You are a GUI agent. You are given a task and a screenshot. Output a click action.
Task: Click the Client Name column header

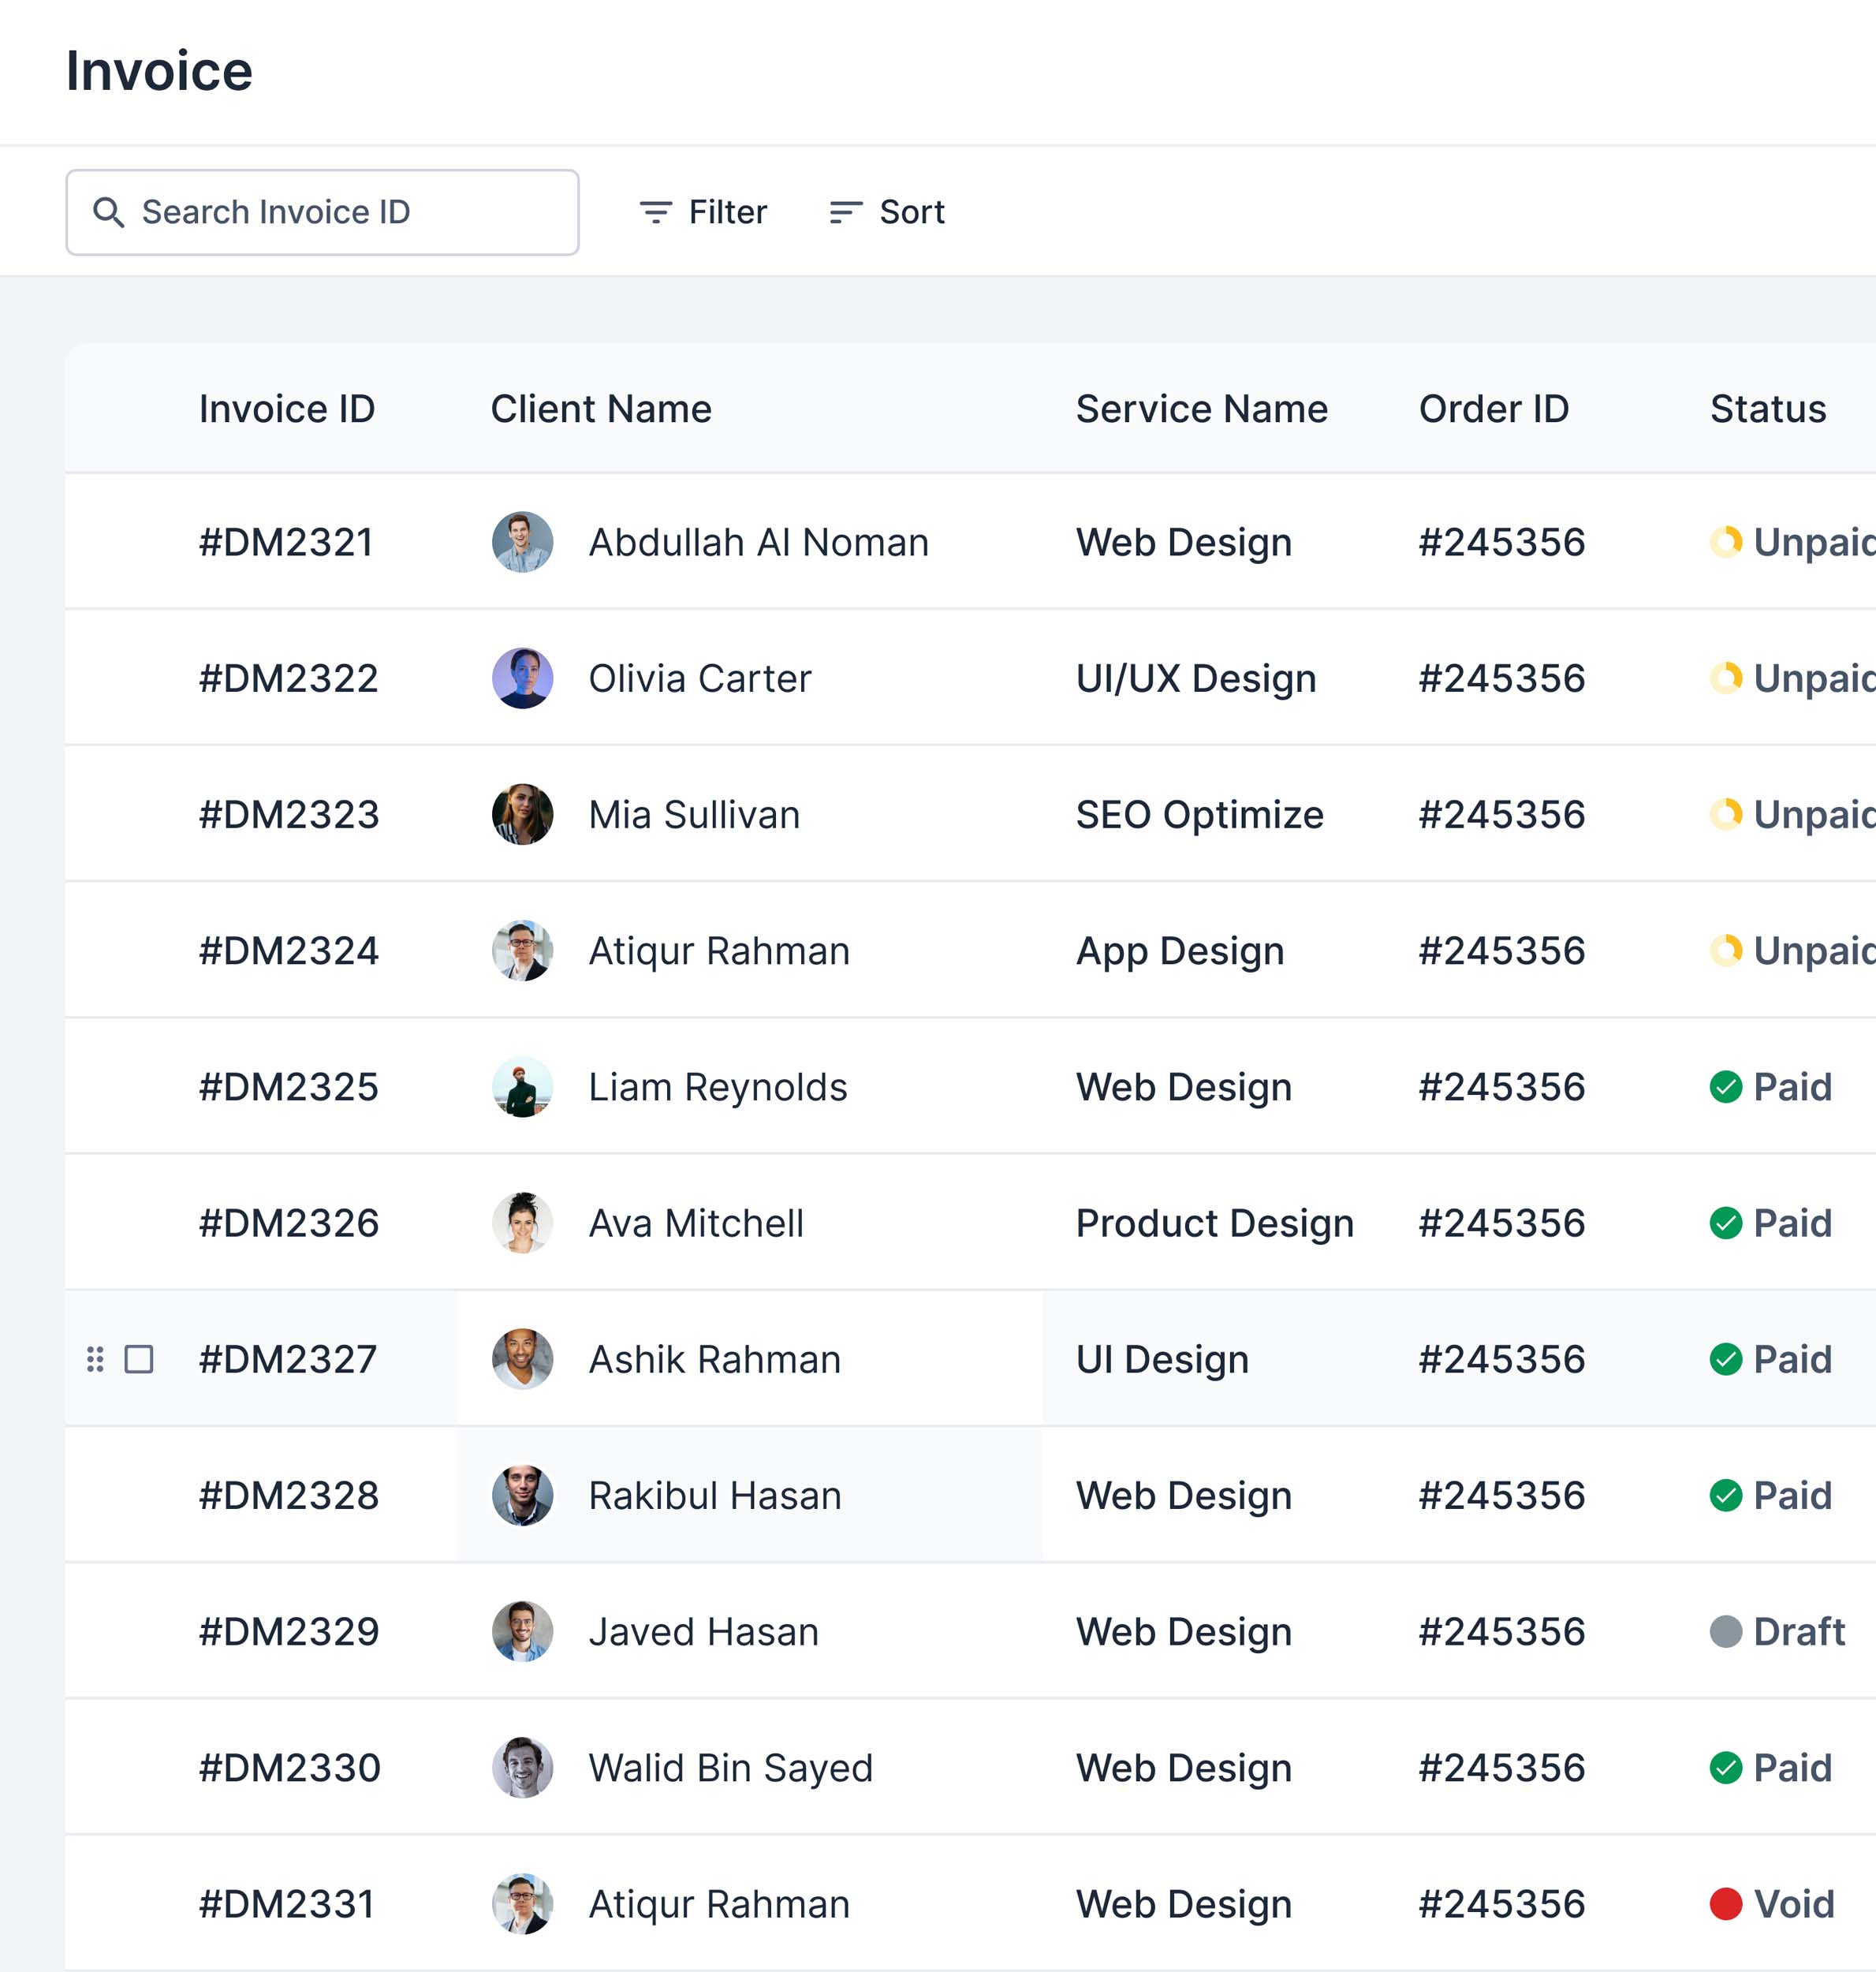coord(600,409)
